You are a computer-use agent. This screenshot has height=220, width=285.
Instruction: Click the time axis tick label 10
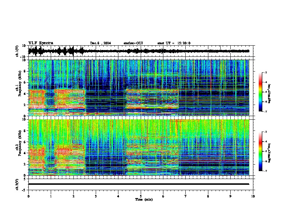coord(253,196)
